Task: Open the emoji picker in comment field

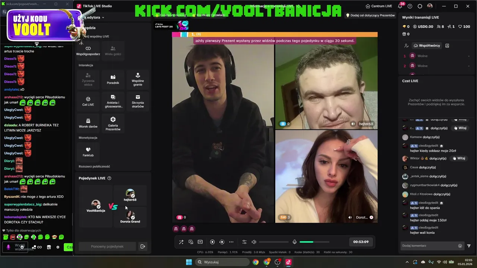Action: pyautogui.click(x=460, y=246)
